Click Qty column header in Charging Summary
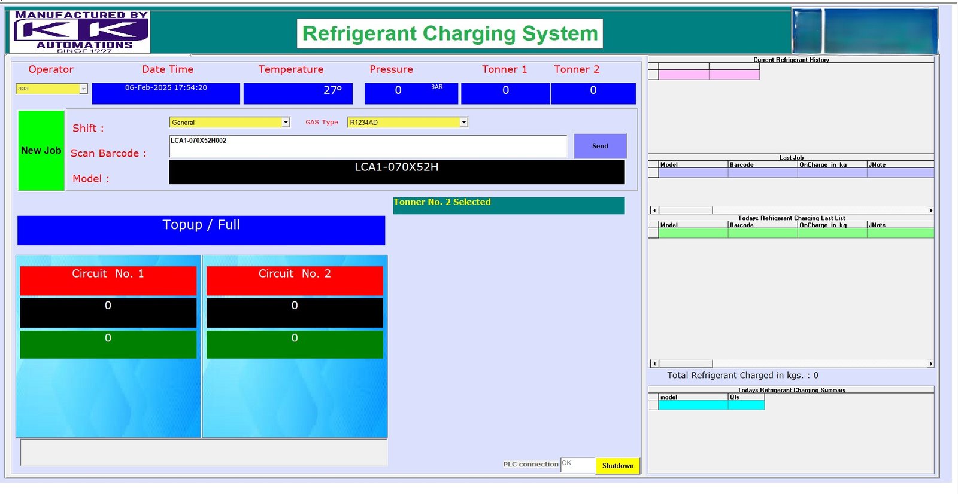 (745, 397)
